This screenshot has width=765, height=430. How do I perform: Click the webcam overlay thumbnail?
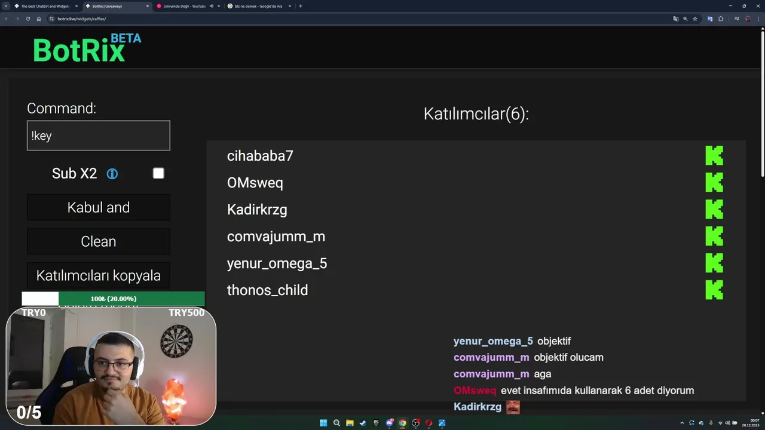pos(111,366)
